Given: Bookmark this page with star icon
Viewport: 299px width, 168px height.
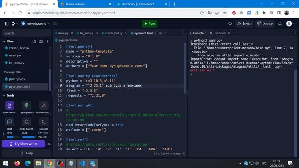Looking at the screenshot, I should coord(225,13).
